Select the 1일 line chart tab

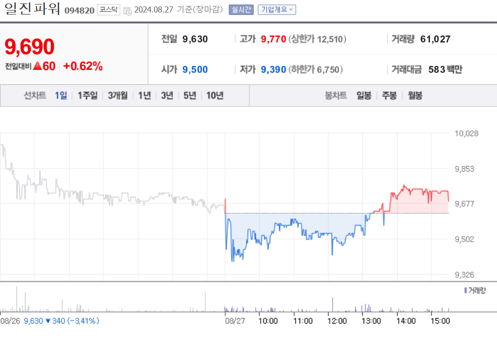[61, 95]
